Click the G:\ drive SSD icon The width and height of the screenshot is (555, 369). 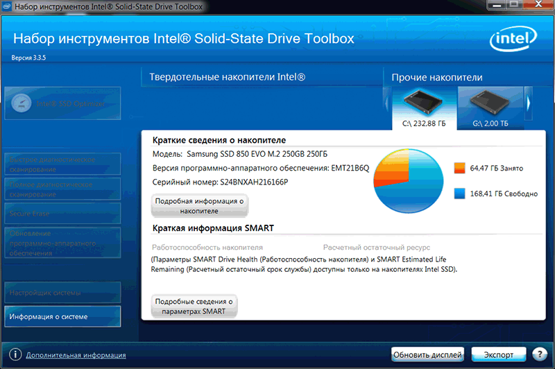(x=490, y=102)
